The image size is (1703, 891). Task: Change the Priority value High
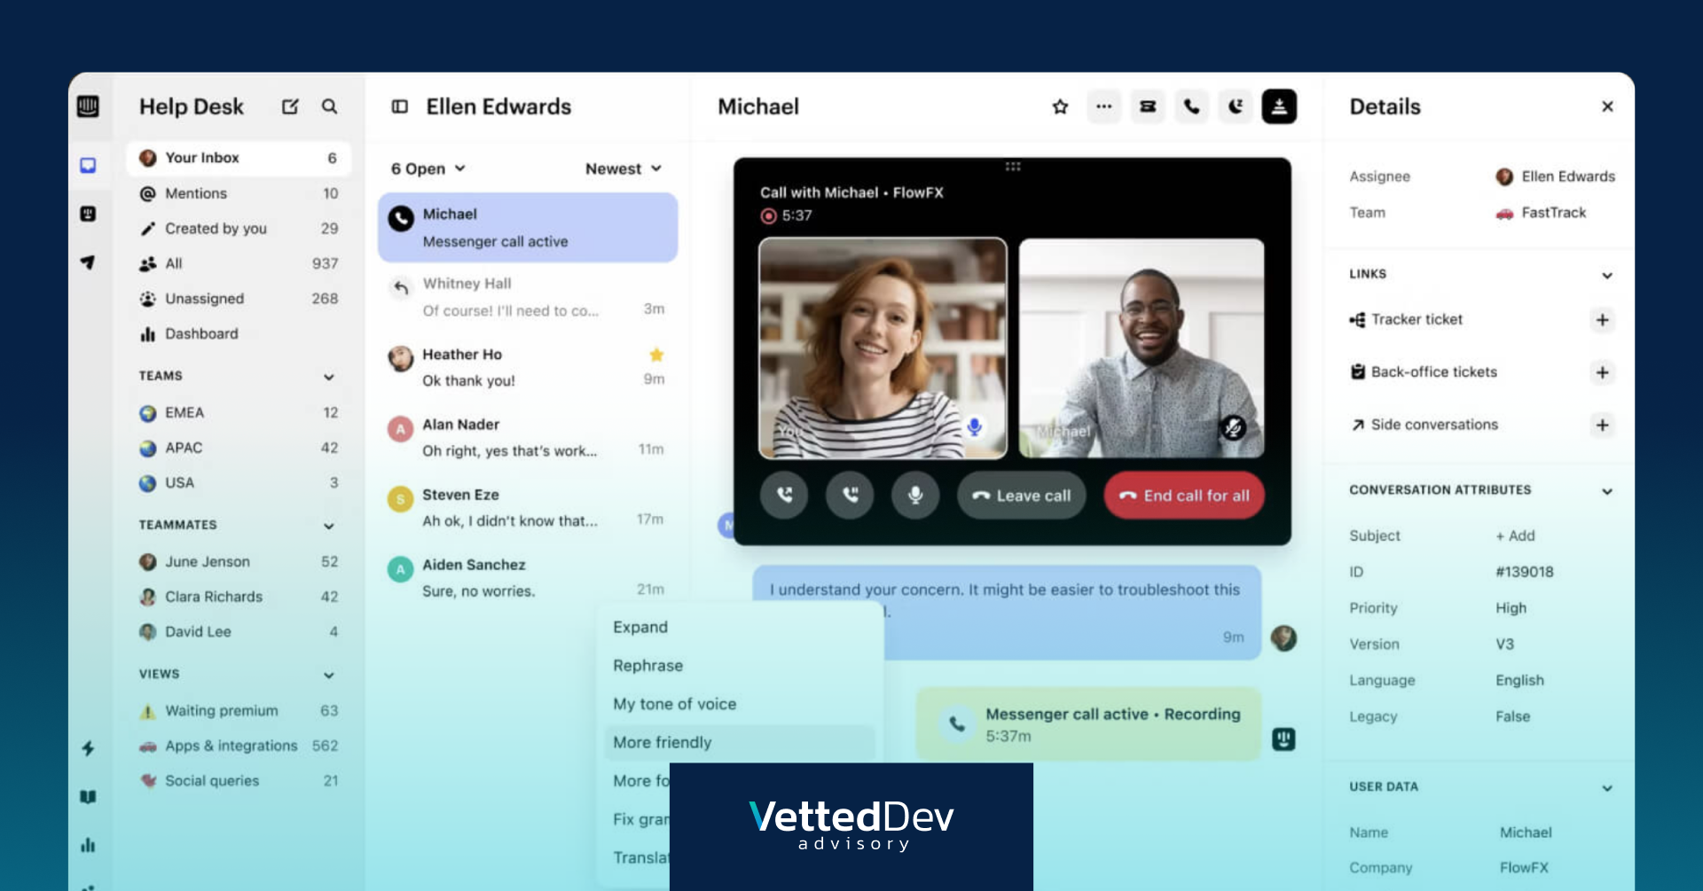coord(1511,608)
